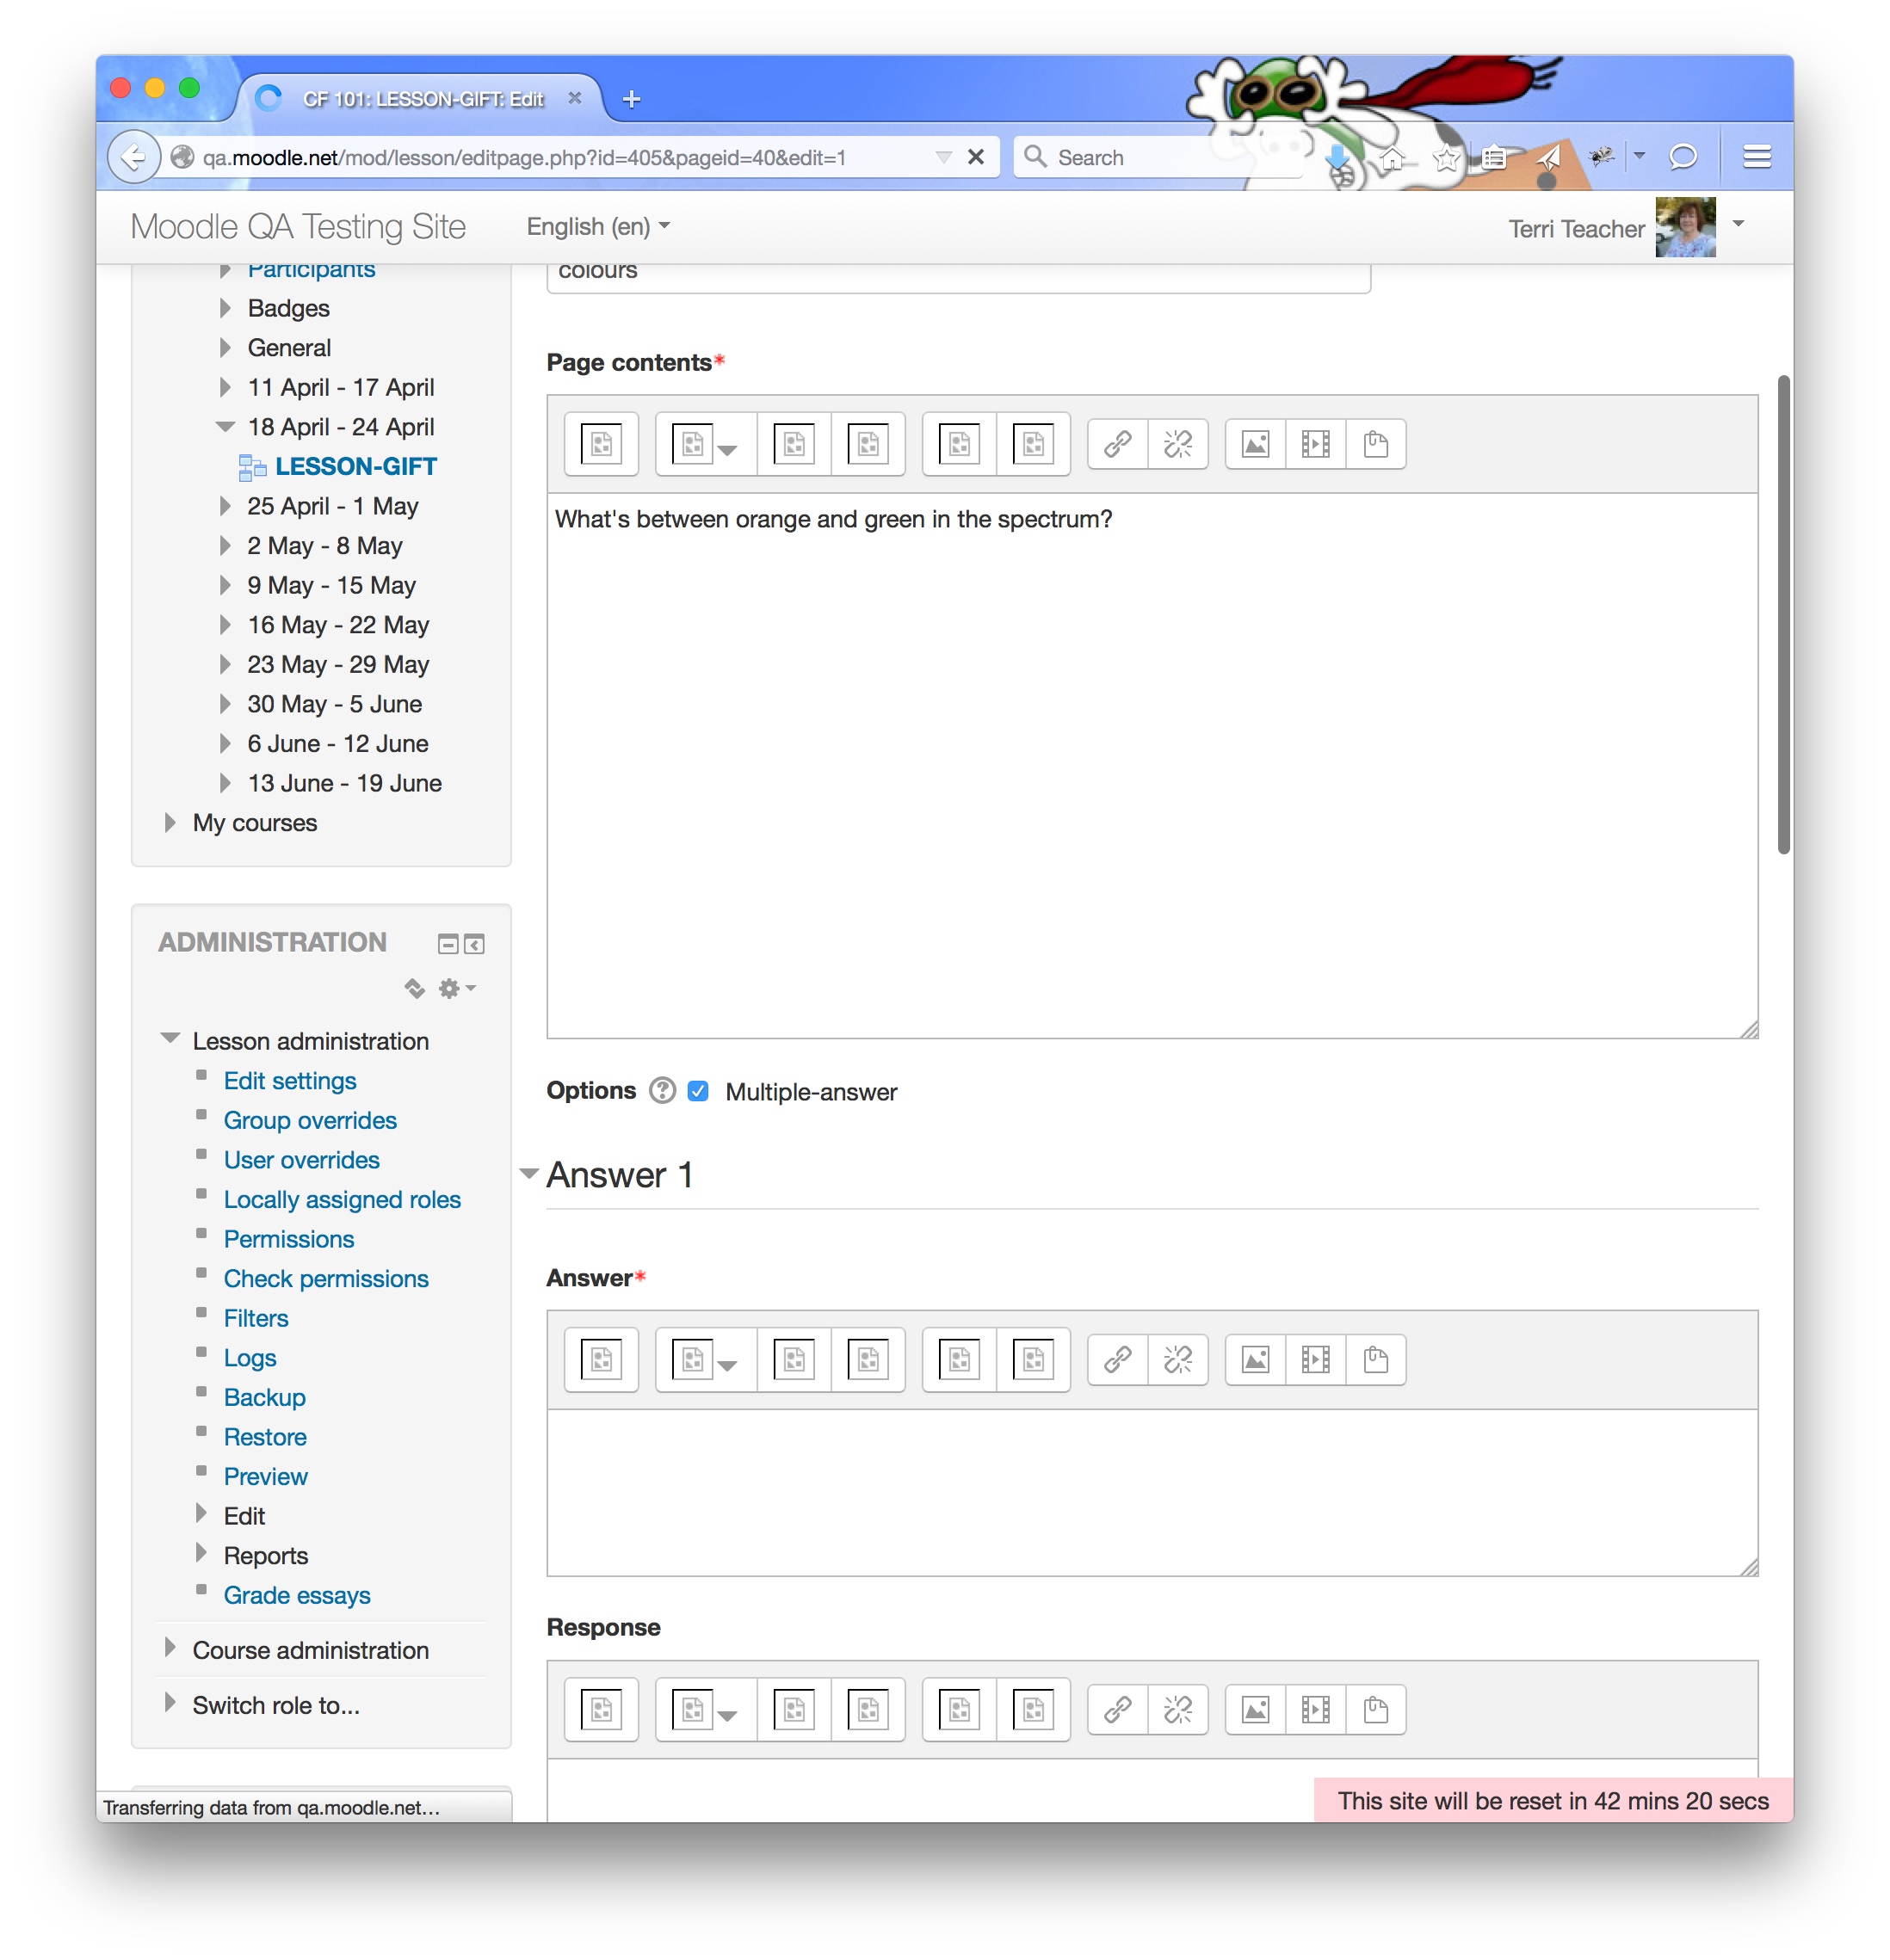Screen dimensions: 1890x1960
Task: Open the LESSON-GIFT navigation link
Action: [x=355, y=467]
